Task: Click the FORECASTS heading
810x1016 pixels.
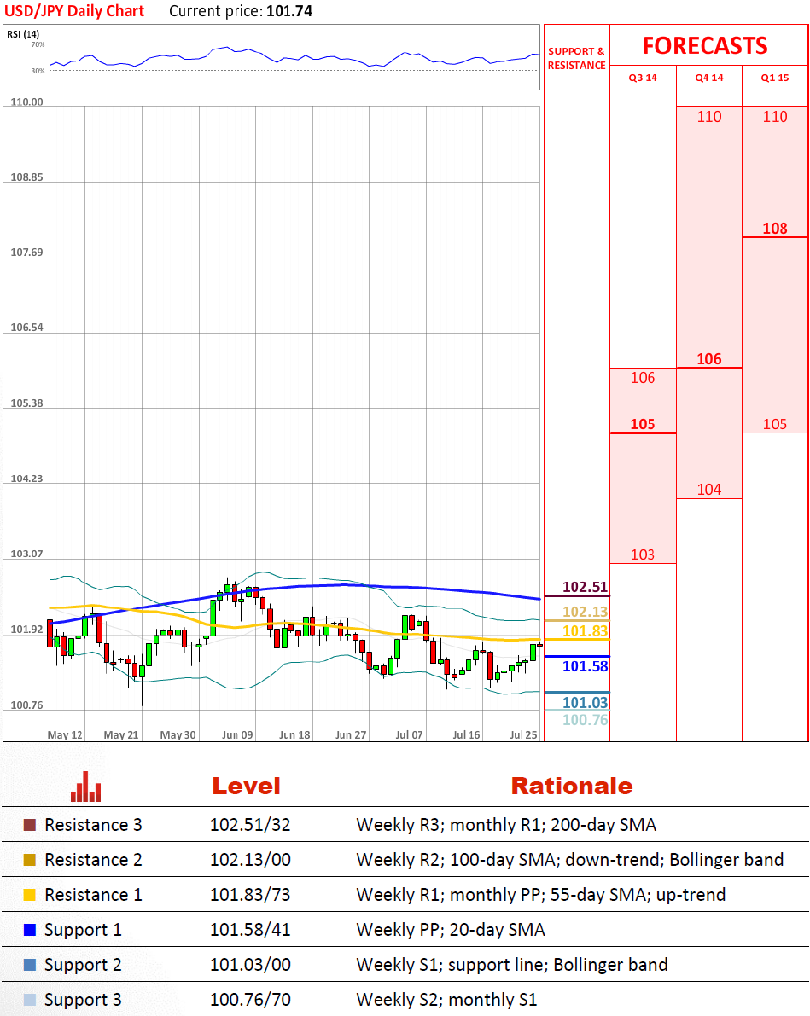Action: pyautogui.click(x=705, y=45)
